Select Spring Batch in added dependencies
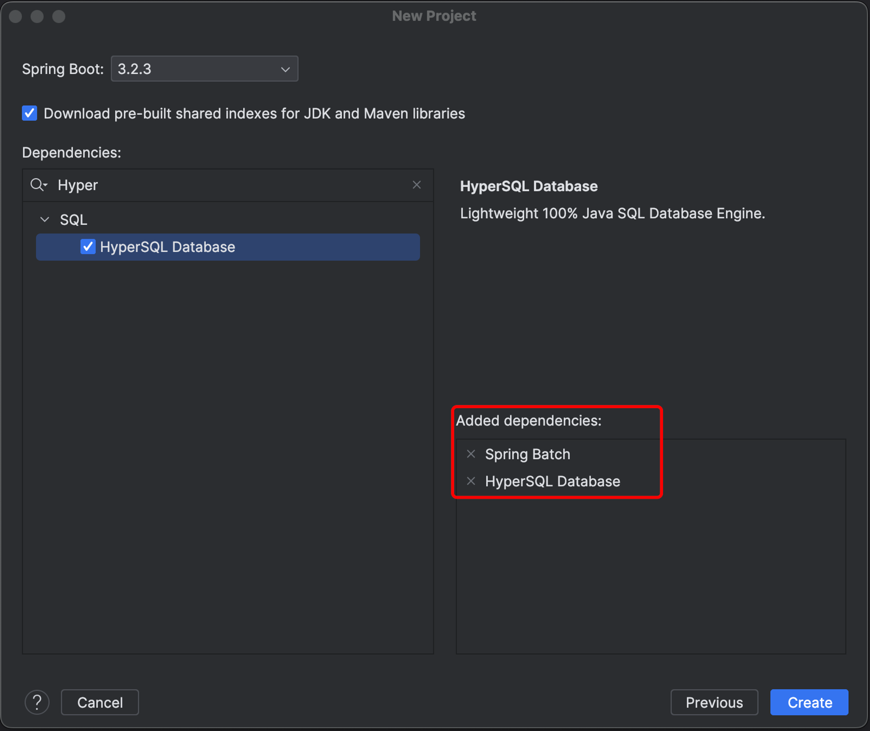Image resolution: width=870 pixels, height=731 pixels. tap(527, 454)
